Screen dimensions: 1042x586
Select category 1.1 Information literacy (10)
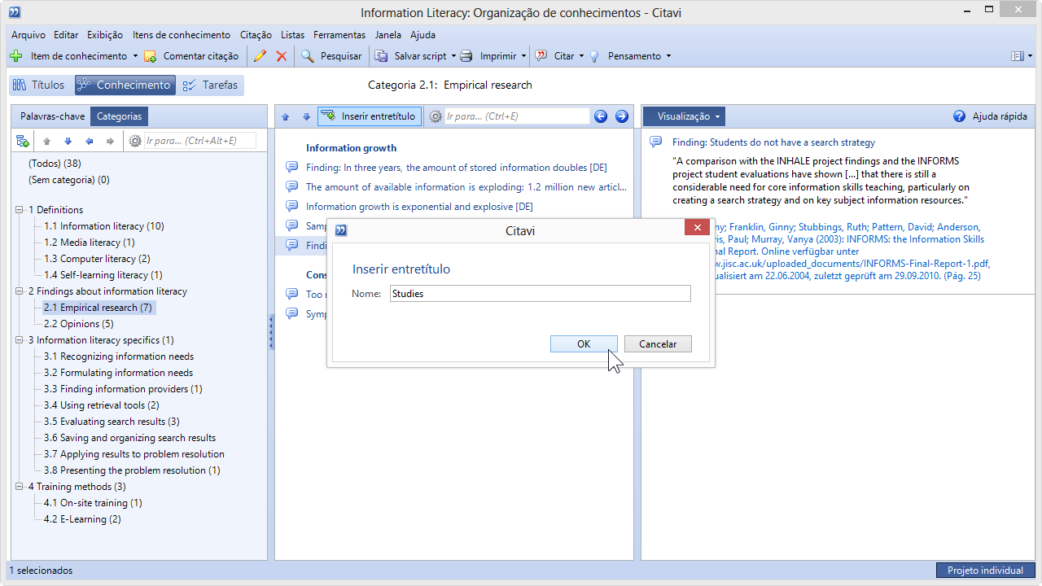click(103, 226)
